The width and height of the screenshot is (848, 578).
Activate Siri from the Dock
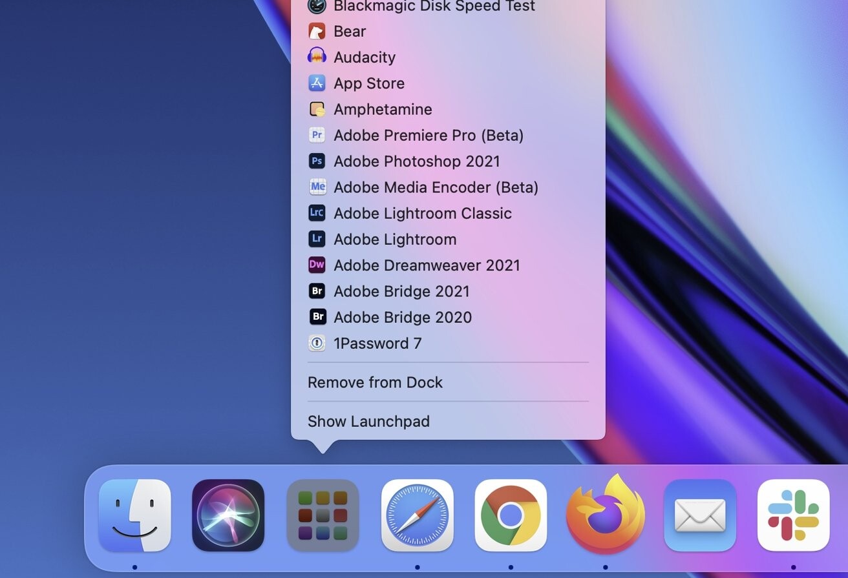click(228, 515)
